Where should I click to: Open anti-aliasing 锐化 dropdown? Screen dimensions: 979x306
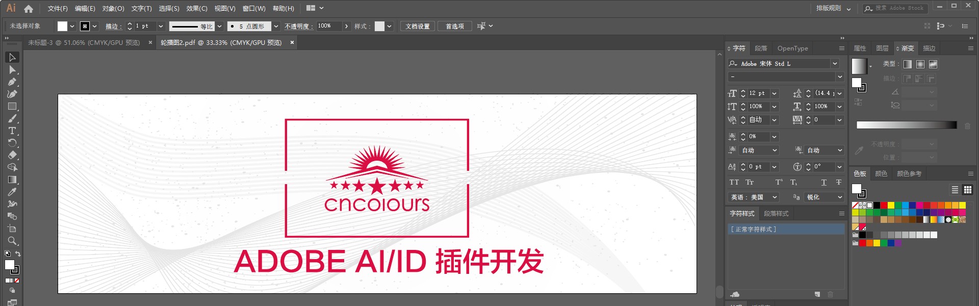(x=824, y=197)
